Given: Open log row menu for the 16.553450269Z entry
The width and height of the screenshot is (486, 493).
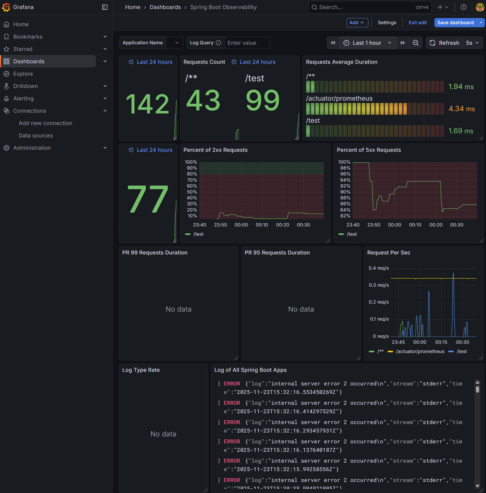Looking at the screenshot, I should click(x=219, y=384).
